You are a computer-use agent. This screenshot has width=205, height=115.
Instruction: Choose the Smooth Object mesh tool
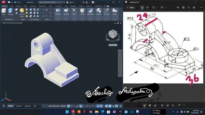click(22, 13)
